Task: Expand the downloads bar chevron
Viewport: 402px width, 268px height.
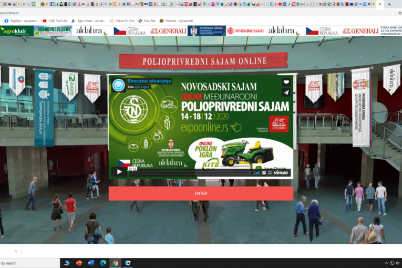Action: [x=16, y=251]
